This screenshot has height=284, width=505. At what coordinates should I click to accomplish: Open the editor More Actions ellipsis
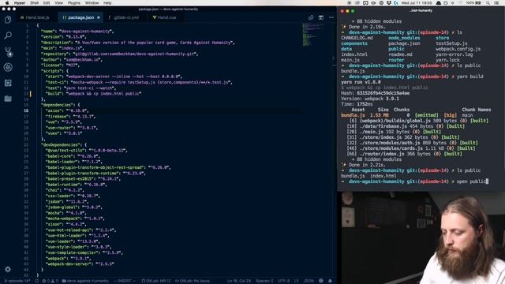(x=331, y=17)
